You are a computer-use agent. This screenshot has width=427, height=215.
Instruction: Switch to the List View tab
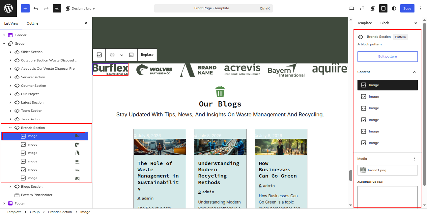click(x=11, y=23)
